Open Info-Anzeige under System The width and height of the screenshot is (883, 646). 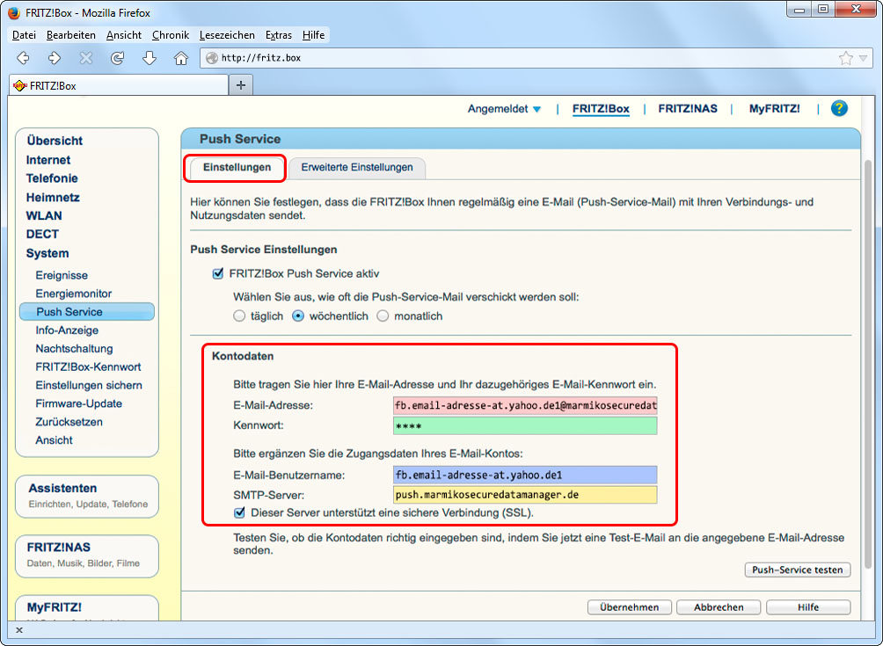pyautogui.click(x=67, y=330)
